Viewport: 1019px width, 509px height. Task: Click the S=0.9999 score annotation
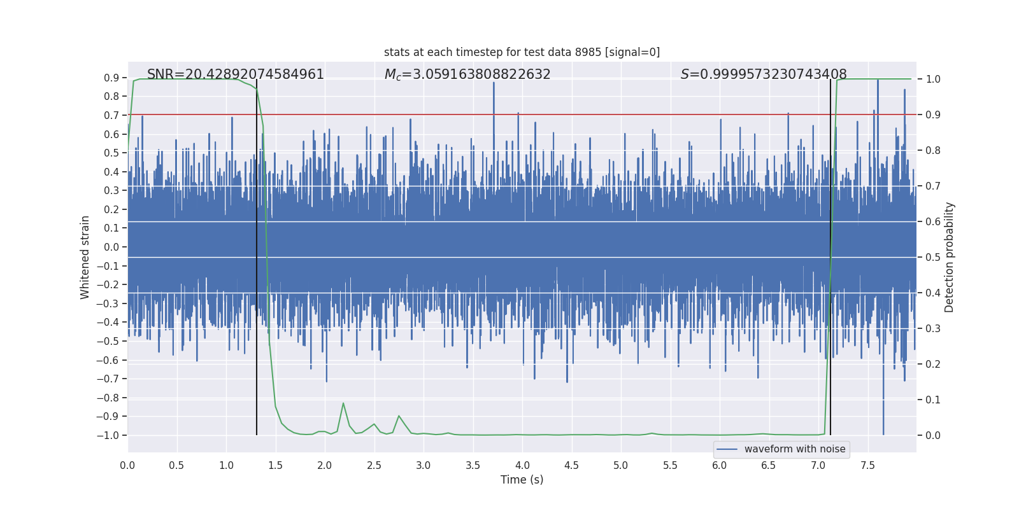click(x=764, y=74)
